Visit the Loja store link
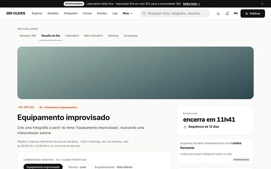This screenshot has width=271, height=169. click(x=115, y=13)
